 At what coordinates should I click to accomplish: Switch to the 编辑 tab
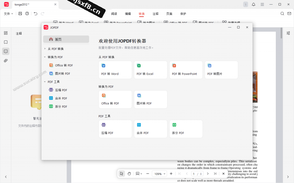[x=128, y=14]
